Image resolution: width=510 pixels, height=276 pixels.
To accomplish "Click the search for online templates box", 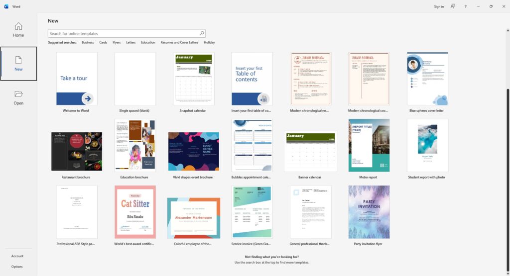I will tap(127, 33).
